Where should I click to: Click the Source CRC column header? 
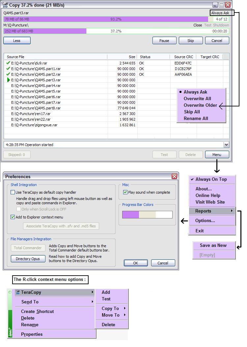pyautogui.click(x=183, y=57)
